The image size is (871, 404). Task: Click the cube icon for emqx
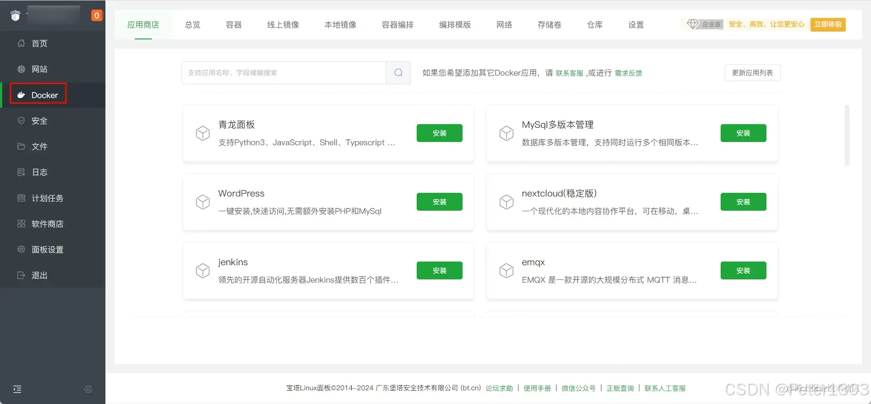(x=506, y=271)
